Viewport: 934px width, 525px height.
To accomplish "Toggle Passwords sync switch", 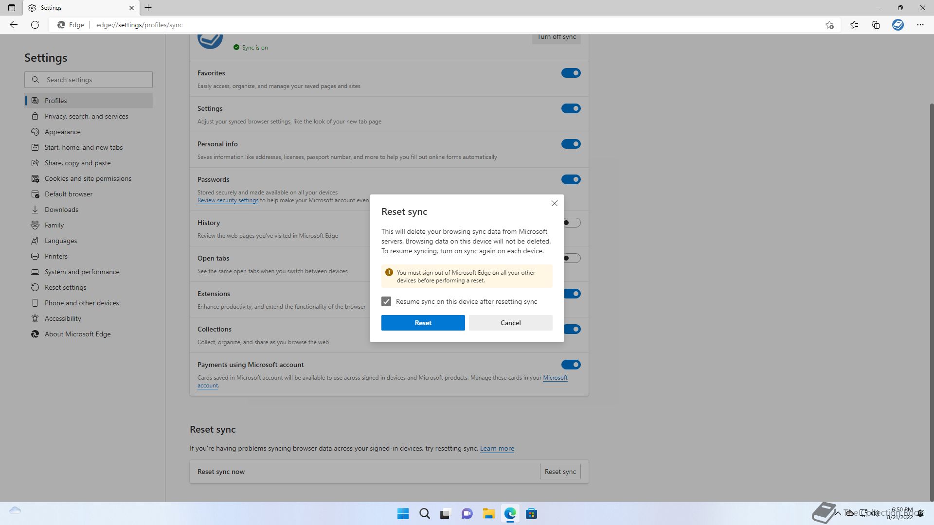I will click(x=571, y=179).
